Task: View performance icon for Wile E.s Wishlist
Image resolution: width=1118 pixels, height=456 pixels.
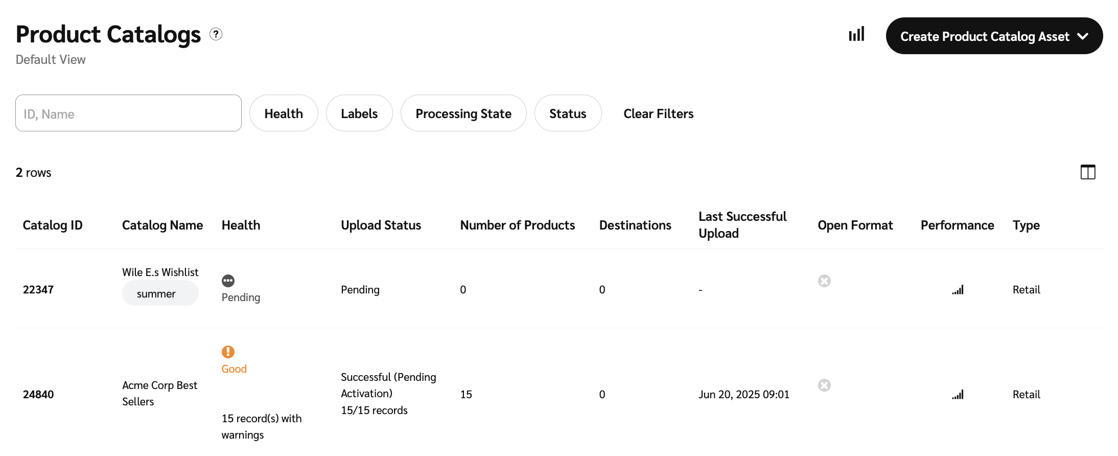Action: (x=958, y=290)
